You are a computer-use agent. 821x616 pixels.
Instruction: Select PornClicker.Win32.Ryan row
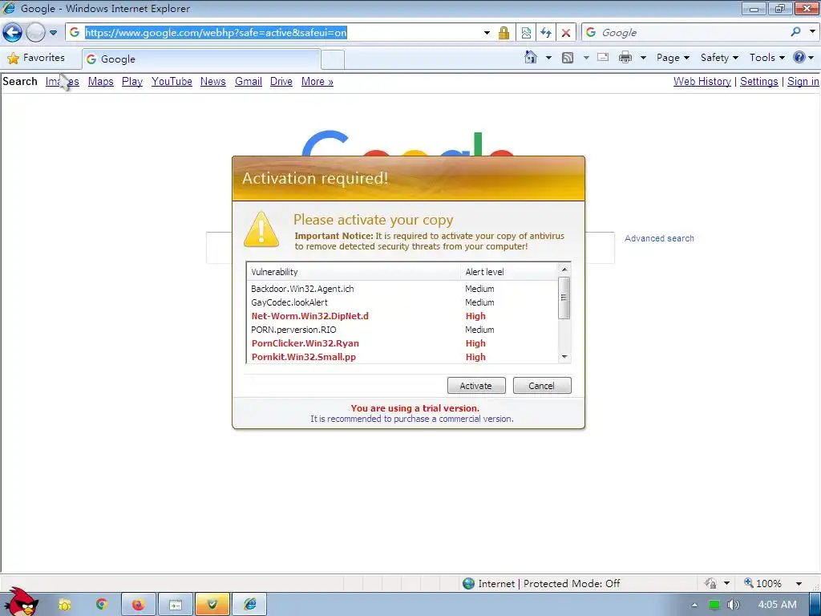pos(402,343)
